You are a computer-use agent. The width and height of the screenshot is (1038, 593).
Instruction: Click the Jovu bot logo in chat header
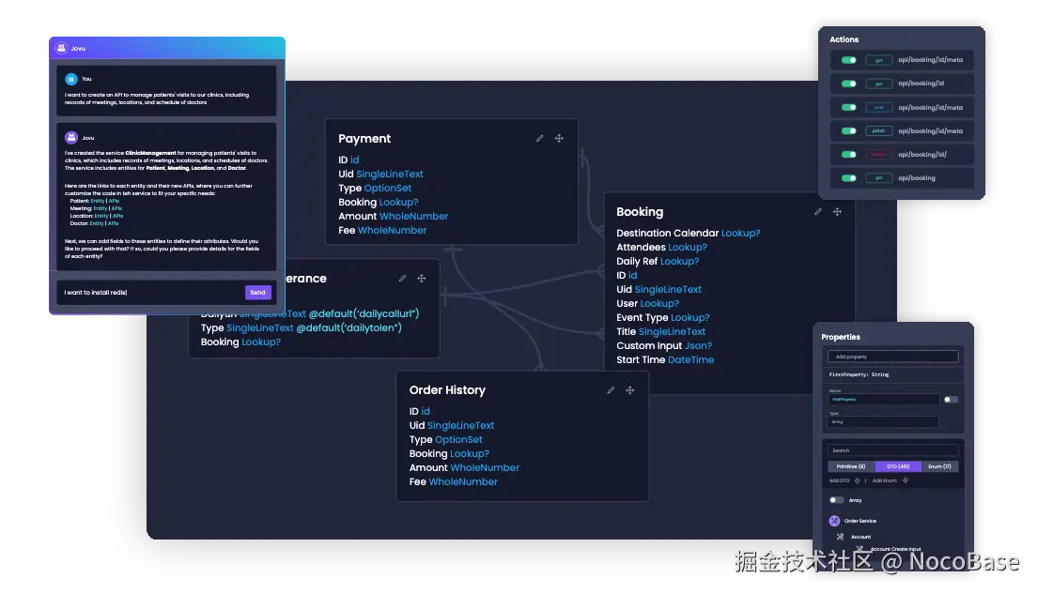(x=61, y=48)
